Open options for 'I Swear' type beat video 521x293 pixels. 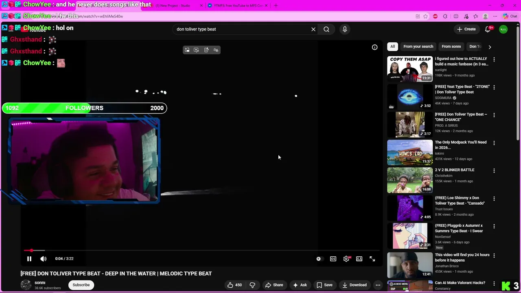coord(494,226)
